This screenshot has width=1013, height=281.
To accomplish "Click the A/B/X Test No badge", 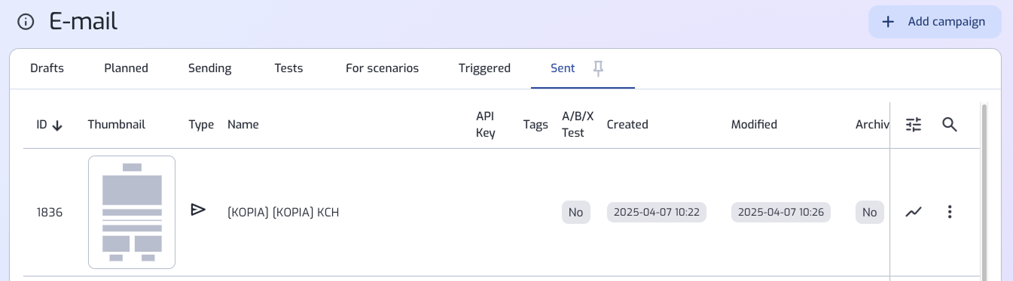I will point(576,213).
